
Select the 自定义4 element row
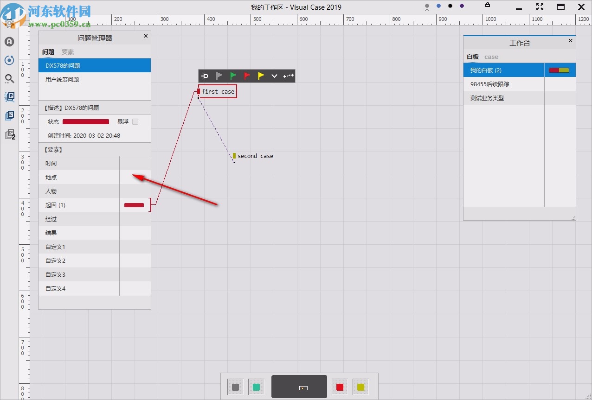tap(95, 288)
